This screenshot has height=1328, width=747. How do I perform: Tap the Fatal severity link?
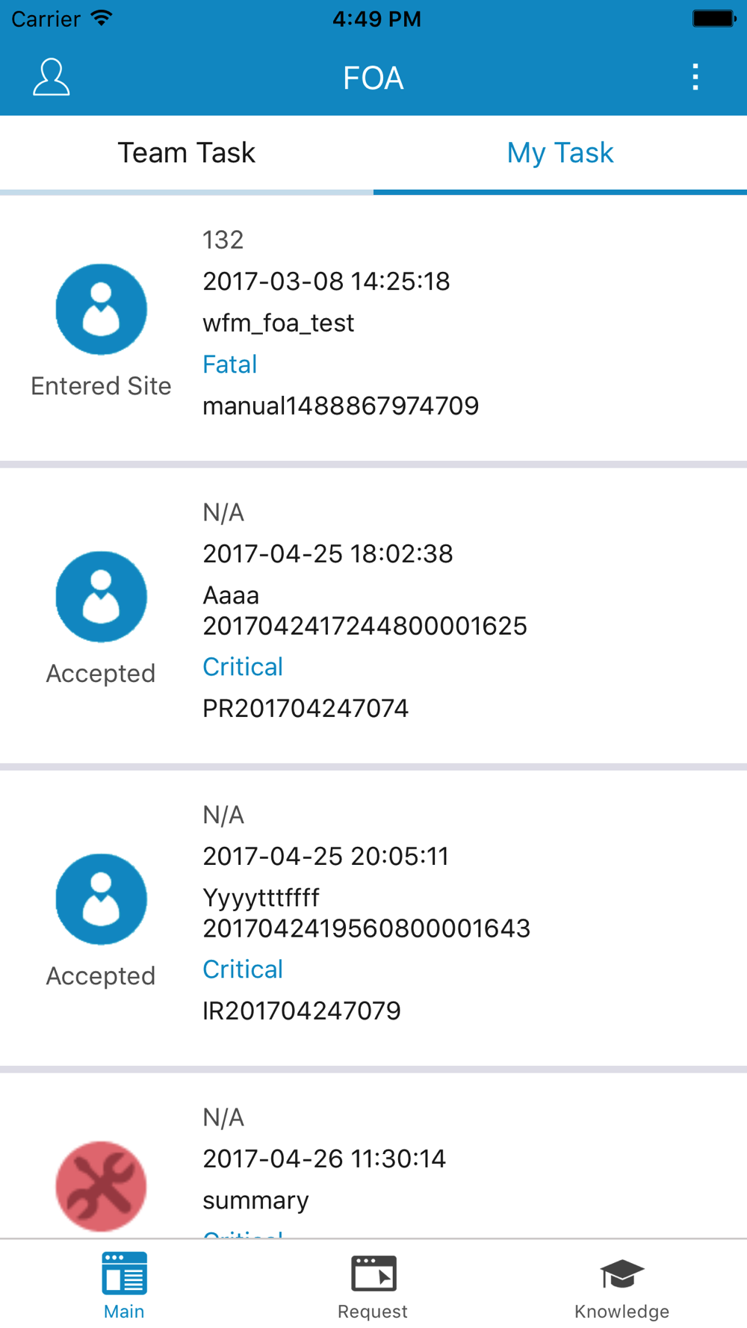(x=230, y=364)
